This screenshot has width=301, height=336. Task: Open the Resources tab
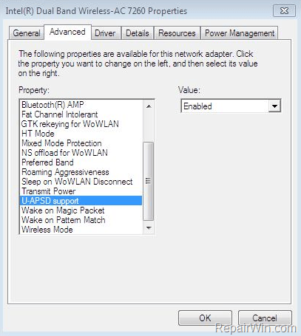(177, 33)
